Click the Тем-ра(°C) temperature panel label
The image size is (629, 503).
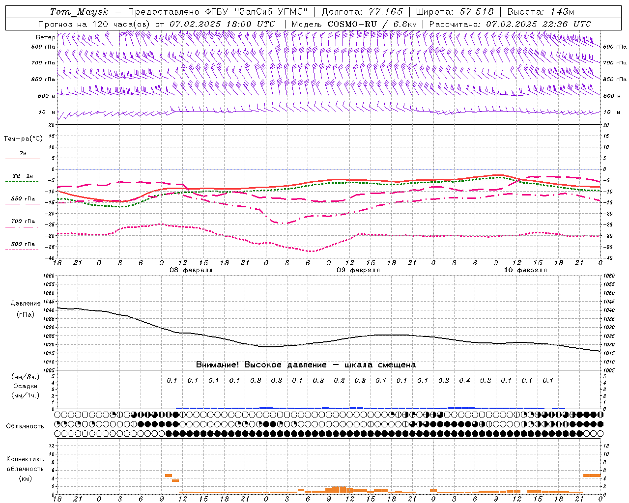pyautogui.click(x=23, y=139)
